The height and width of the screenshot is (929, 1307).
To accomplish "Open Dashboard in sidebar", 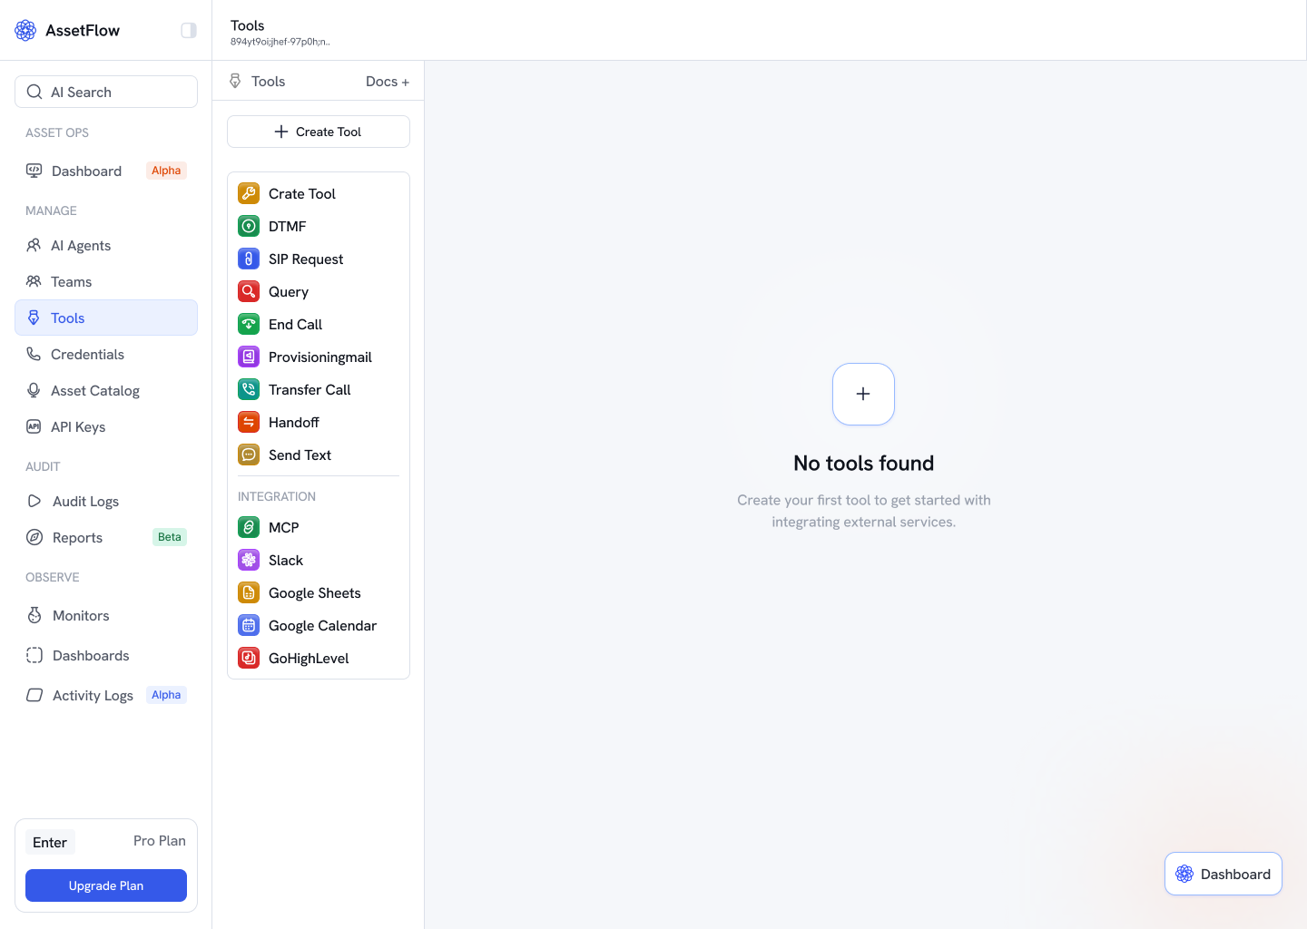I will pyautogui.click(x=106, y=171).
